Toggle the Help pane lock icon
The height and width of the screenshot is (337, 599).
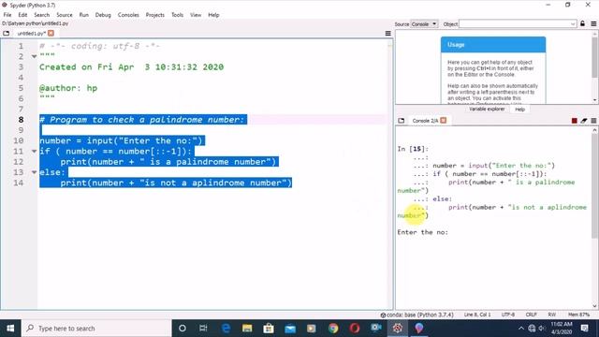tap(582, 23)
